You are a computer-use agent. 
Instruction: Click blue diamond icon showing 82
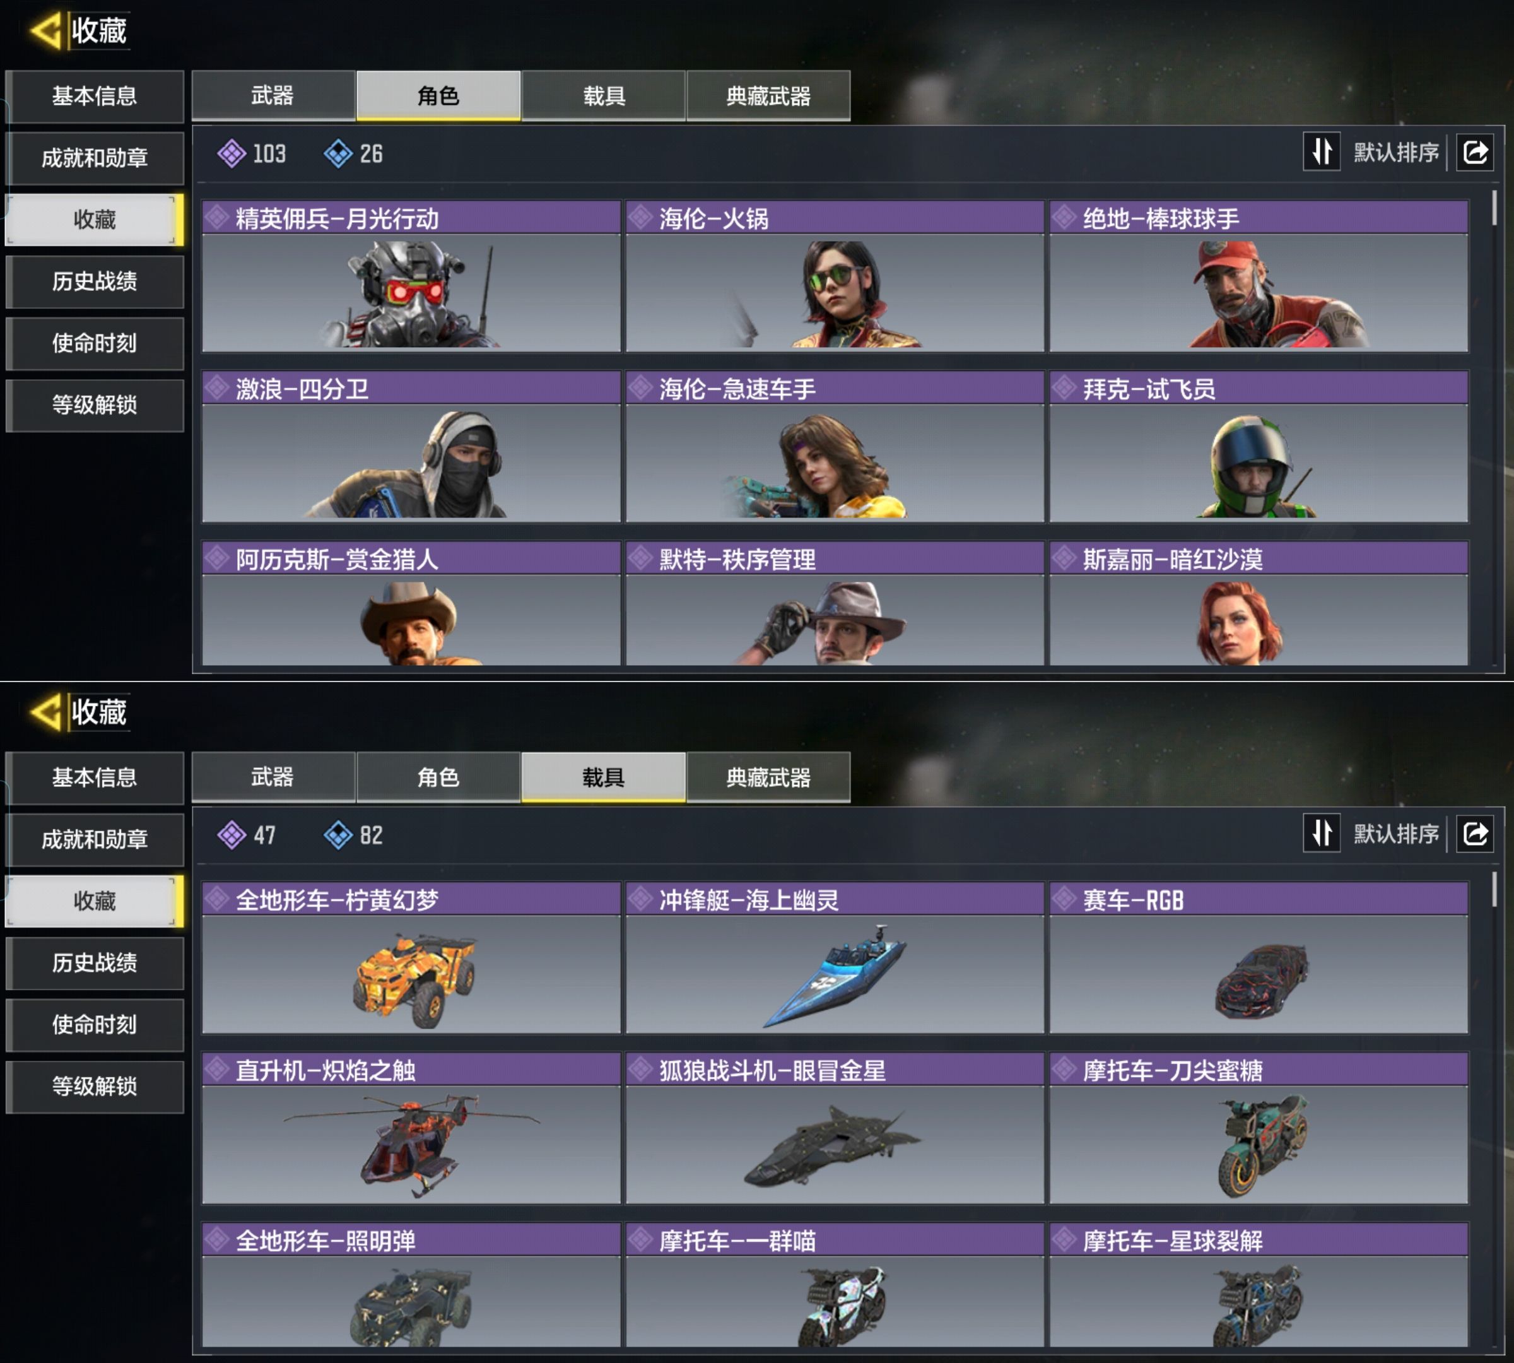337,834
